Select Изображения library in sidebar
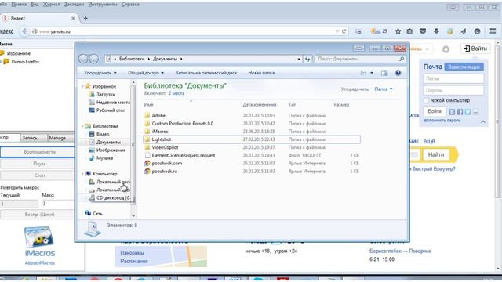502x282 pixels. tap(111, 150)
